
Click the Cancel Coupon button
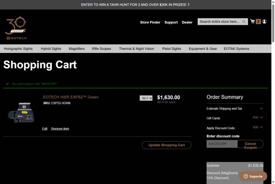(250, 144)
